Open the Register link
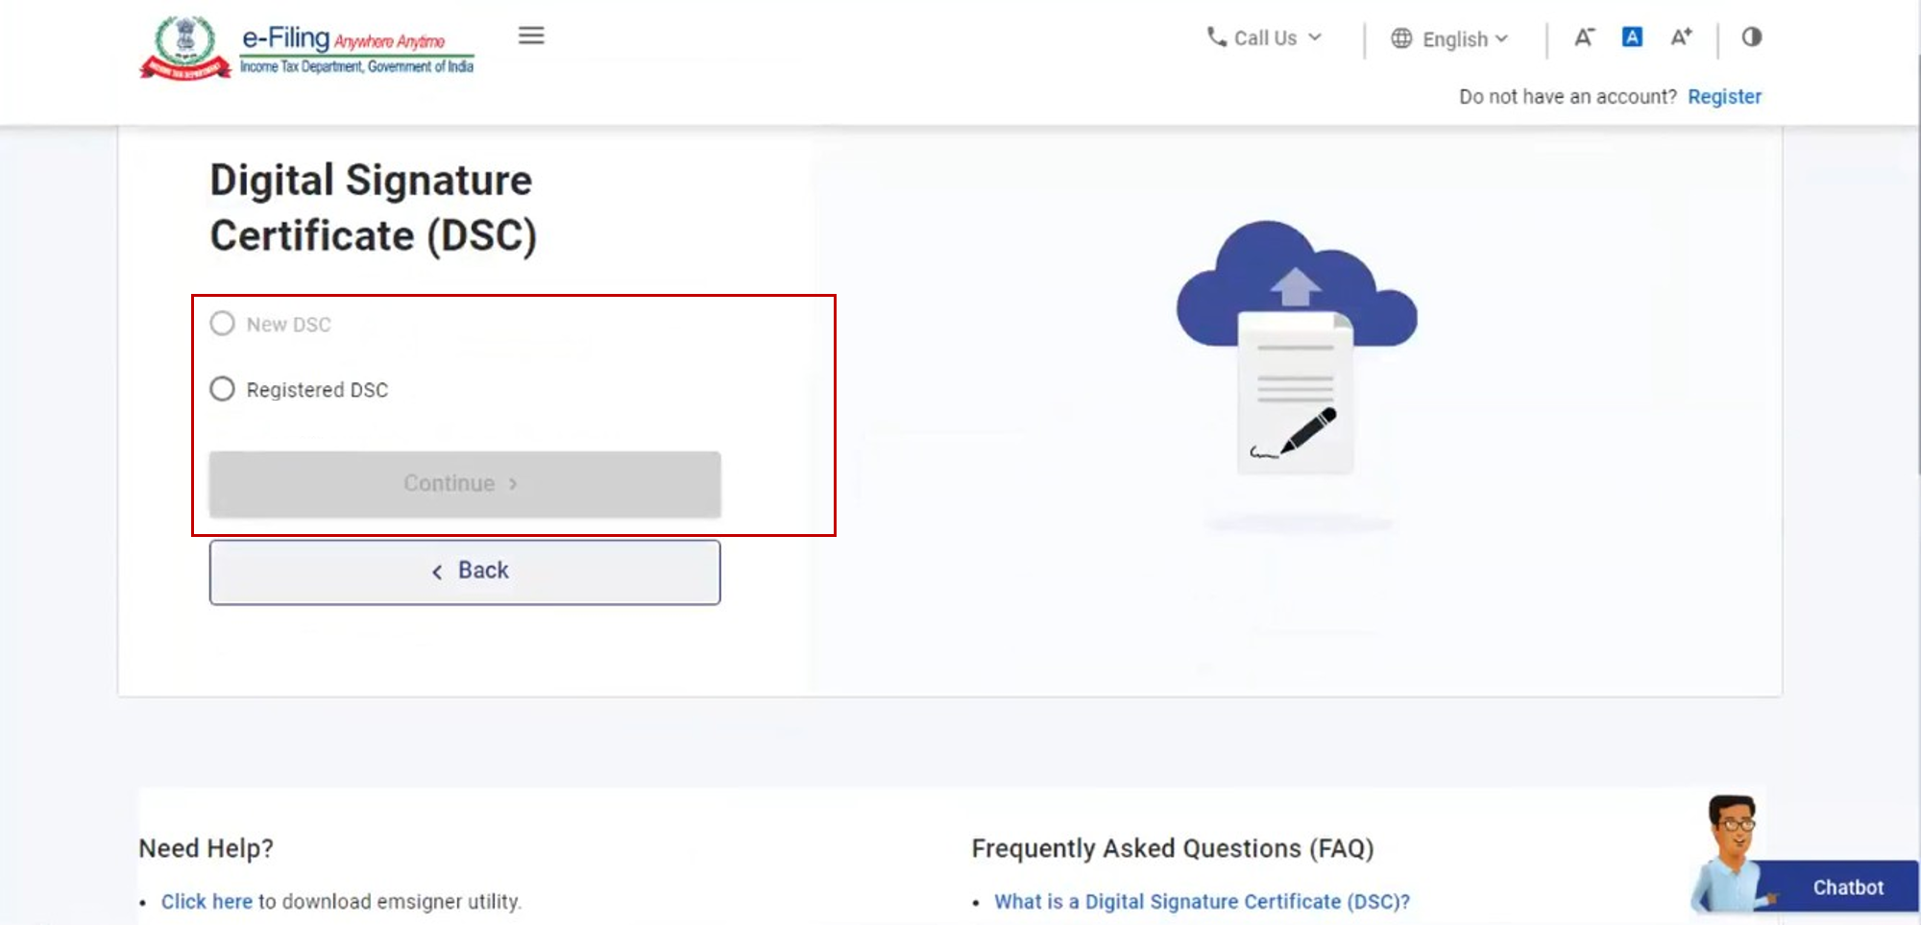This screenshot has height=925, width=1921. tap(1724, 97)
